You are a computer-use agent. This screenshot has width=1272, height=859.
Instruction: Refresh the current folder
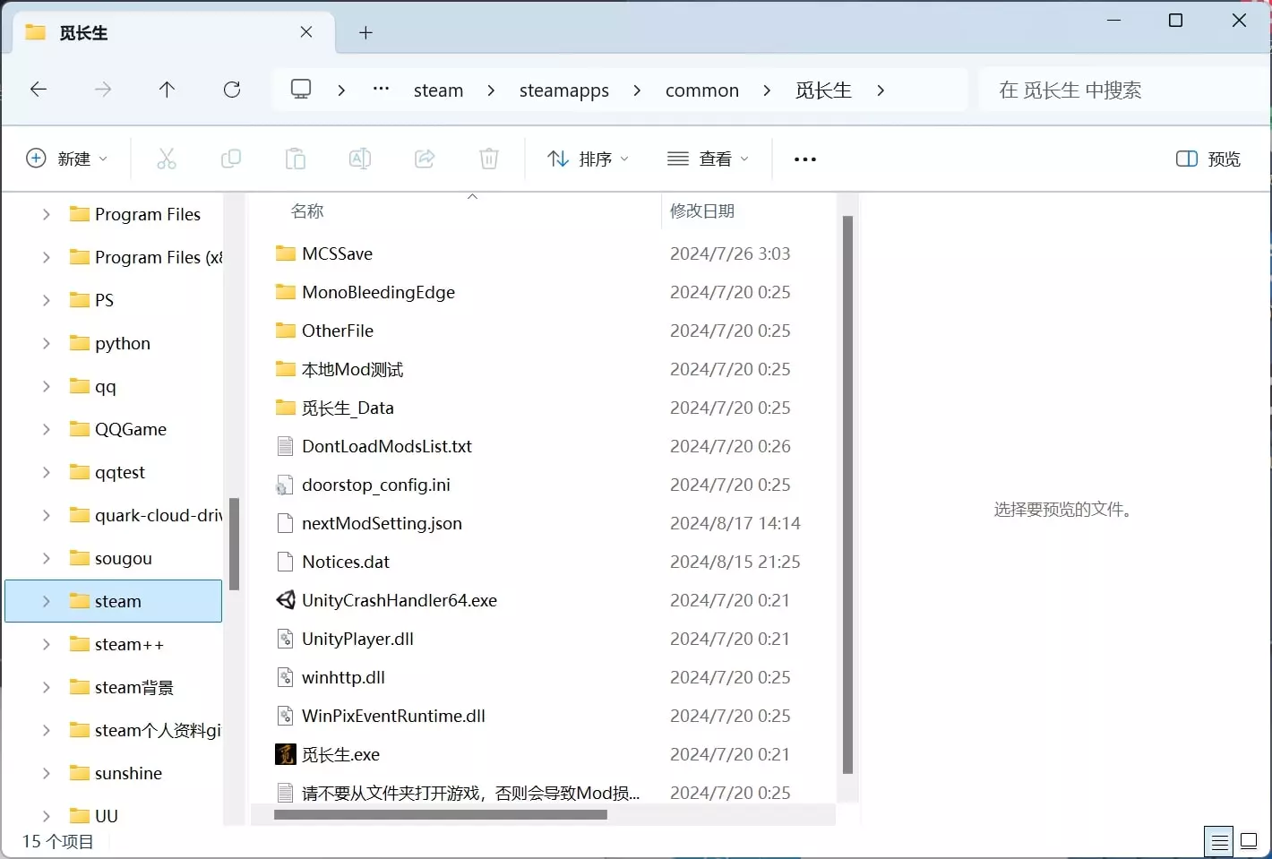point(232,90)
